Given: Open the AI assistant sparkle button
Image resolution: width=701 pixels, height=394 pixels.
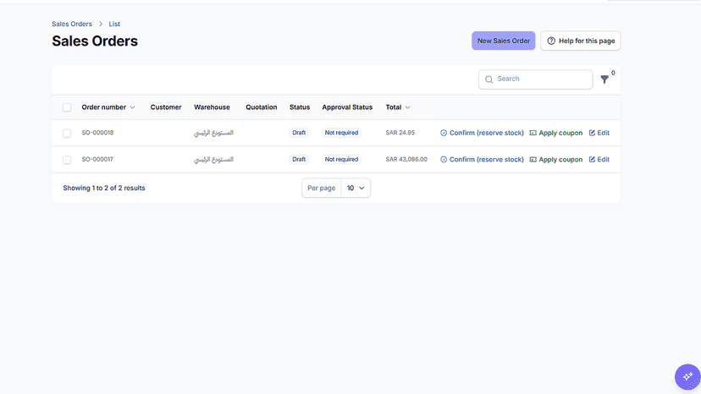Looking at the screenshot, I should pos(687,377).
